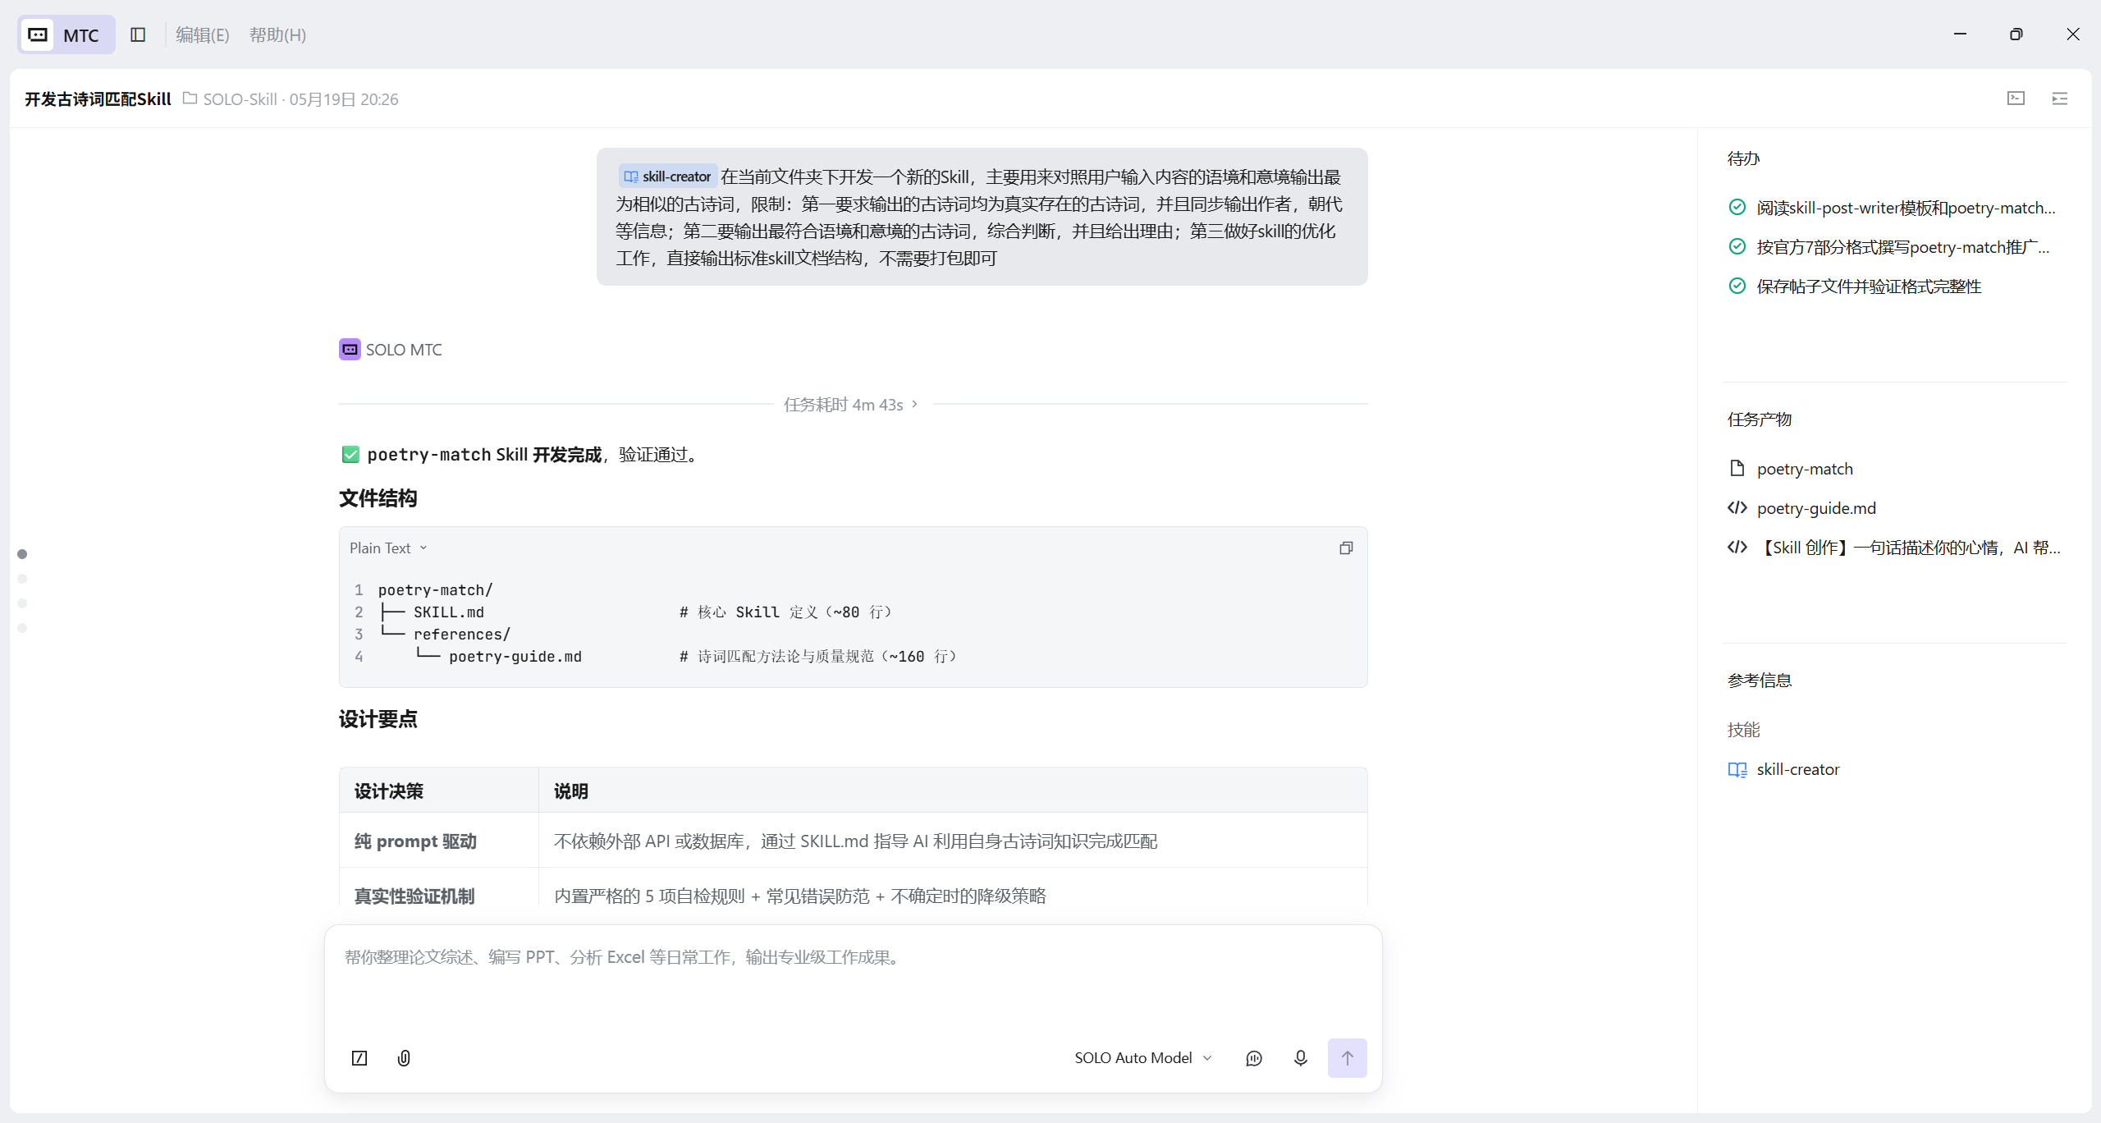Start voice input with microphone icon
This screenshot has width=2101, height=1123.
pyautogui.click(x=1300, y=1058)
